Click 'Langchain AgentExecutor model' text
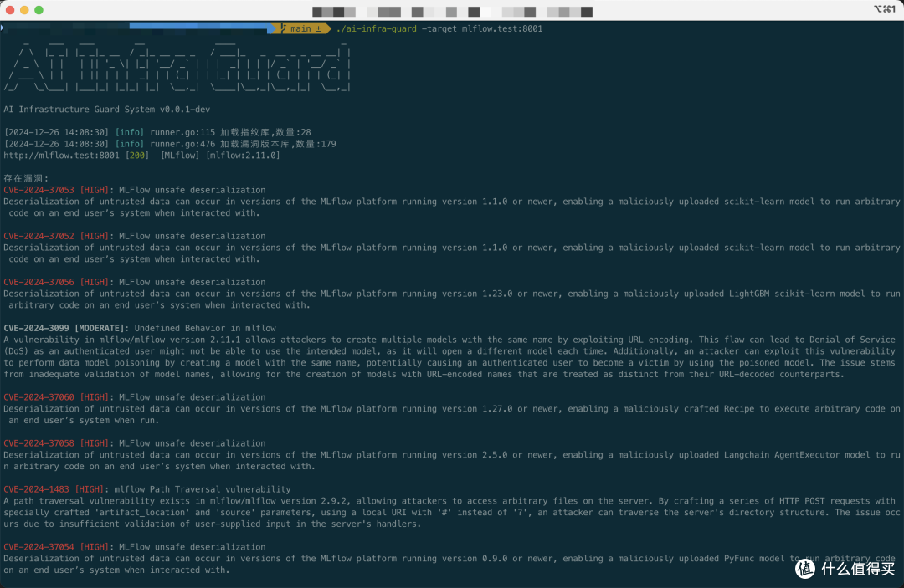Screen dimensions: 904x588 [797, 455]
